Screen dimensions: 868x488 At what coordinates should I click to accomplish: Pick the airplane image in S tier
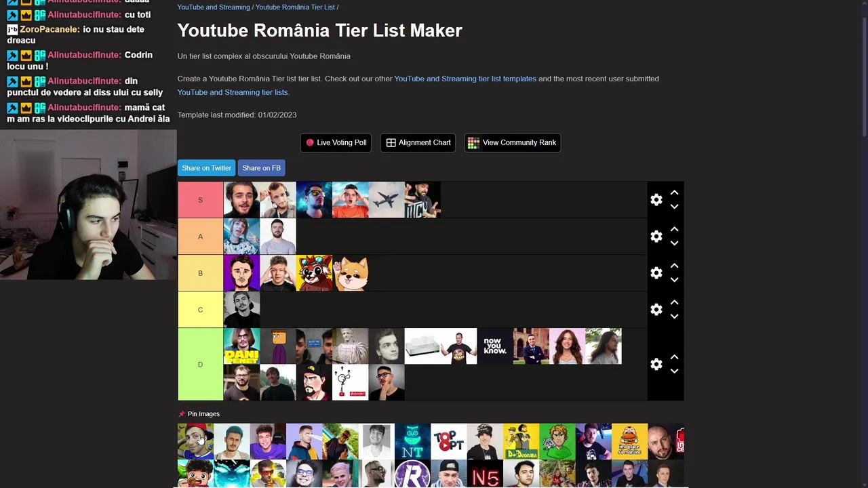(387, 200)
